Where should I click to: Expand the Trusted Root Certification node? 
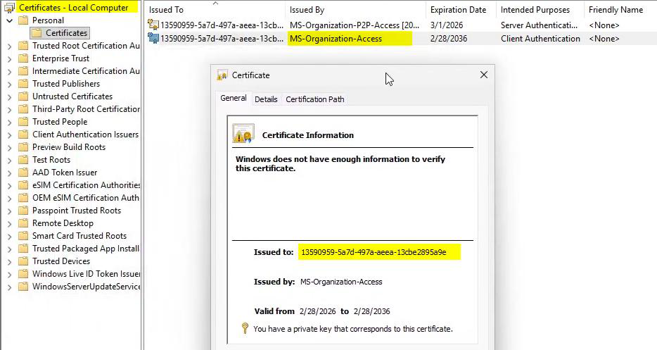[x=9, y=46]
